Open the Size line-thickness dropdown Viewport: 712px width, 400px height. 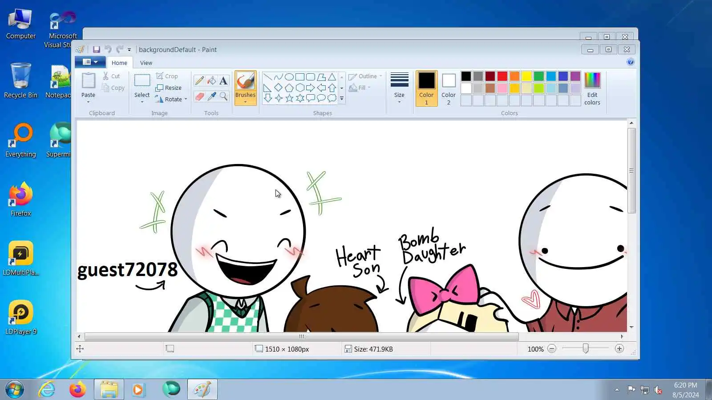coord(399,88)
